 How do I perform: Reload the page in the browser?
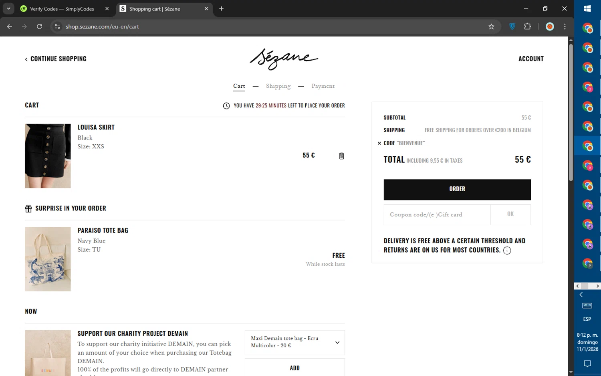pyautogui.click(x=39, y=26)
